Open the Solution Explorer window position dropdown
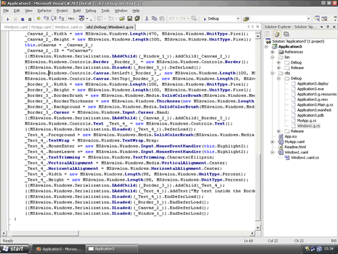 point(322,27)
